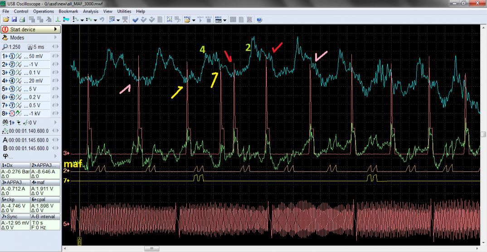Open the Analysis menu

(91, 11)
